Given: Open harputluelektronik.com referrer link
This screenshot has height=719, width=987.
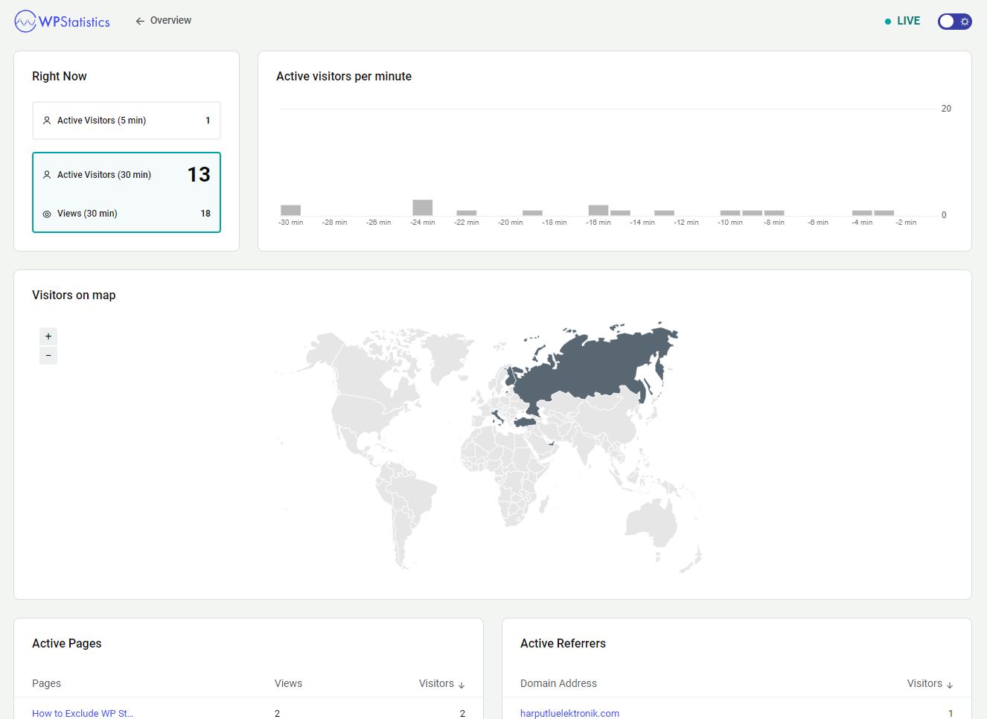Looking at the screenshot, I should [569, 713].
